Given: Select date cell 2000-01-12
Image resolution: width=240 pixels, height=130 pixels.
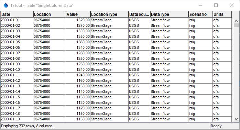Looking at the screenshot, I should [17, 81].
